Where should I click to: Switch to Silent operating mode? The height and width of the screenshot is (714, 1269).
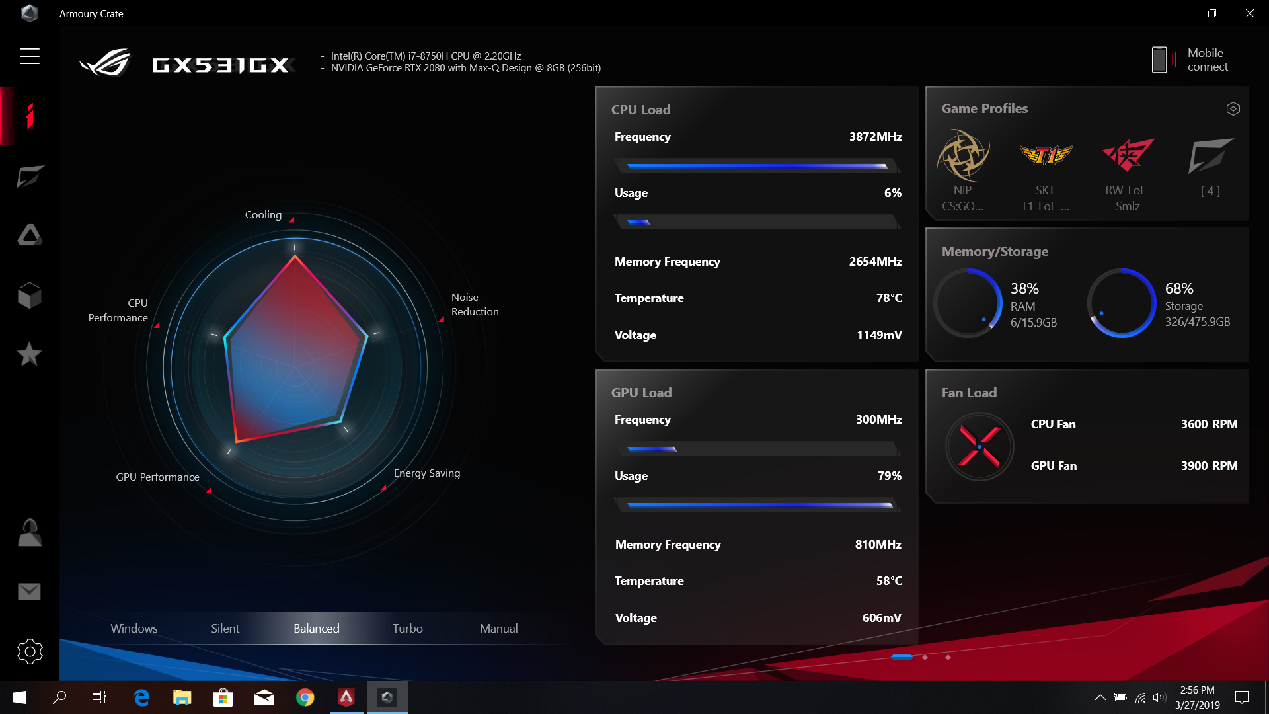[x=225, y=629]
